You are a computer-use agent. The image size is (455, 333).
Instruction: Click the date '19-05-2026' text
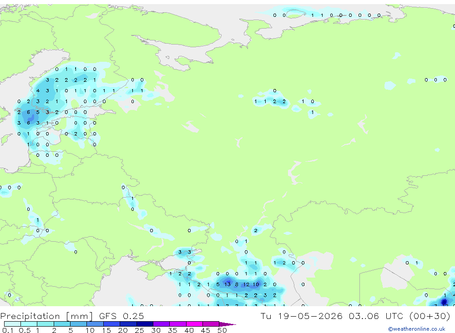click(x=310, y=316)
